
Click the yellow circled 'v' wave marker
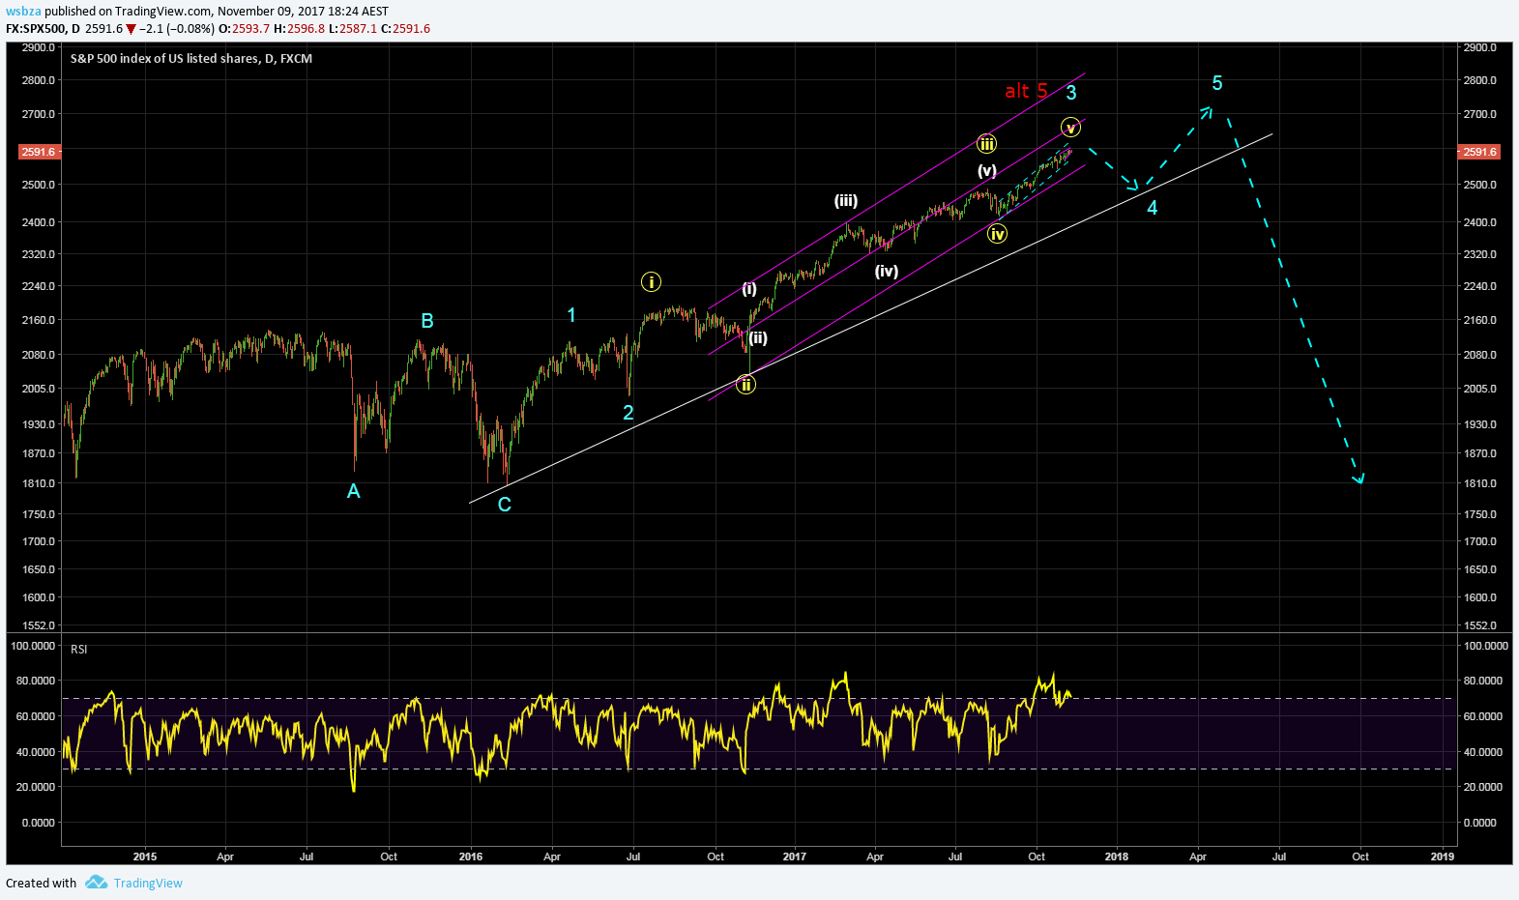(x=1070, y=128)
